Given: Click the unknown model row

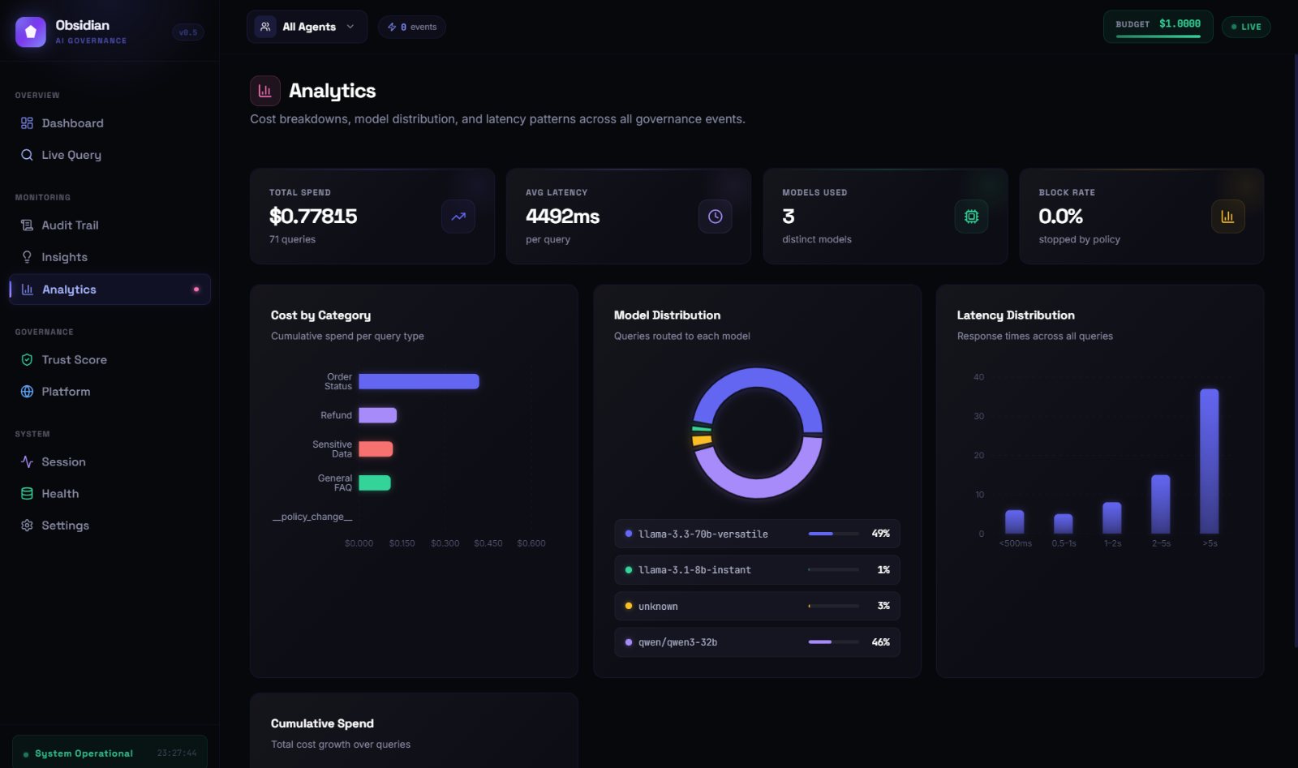Looking at the screenshot, I should [757, 606].
